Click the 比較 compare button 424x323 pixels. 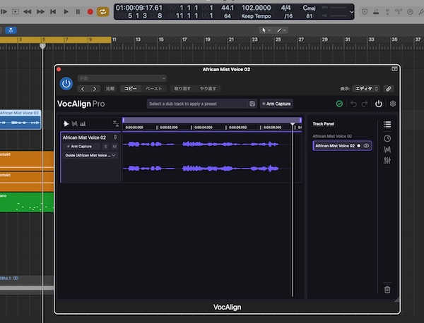point(110,89)
